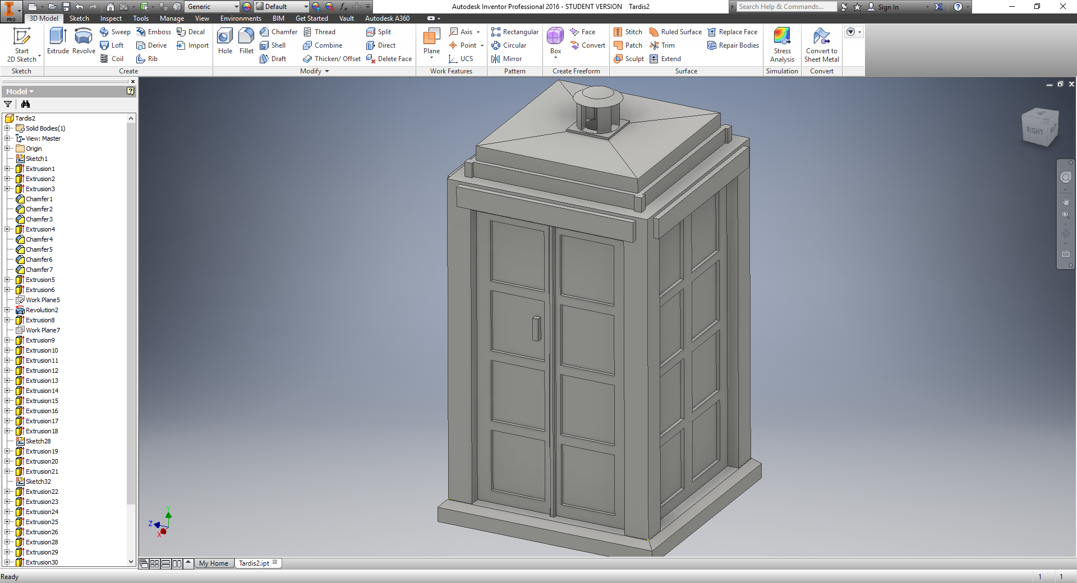The width and height of the screenshot is (1077, 583).
Task: Select Sketch28 in model tree
Action: point(38,441)
